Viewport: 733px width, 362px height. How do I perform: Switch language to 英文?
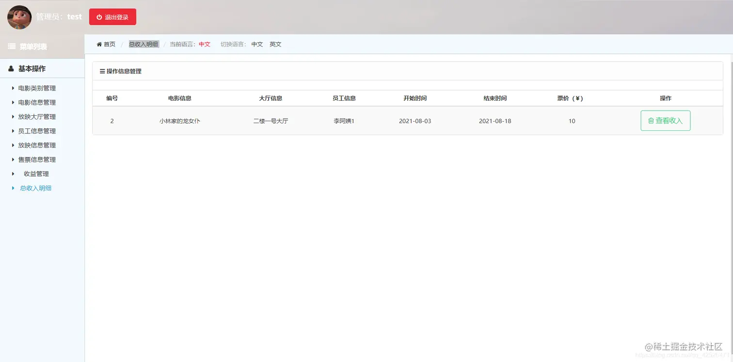pyautogui.click(x=275, y=44)
